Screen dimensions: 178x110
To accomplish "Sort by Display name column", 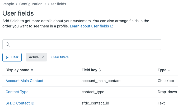I will [x=32, y=70].
